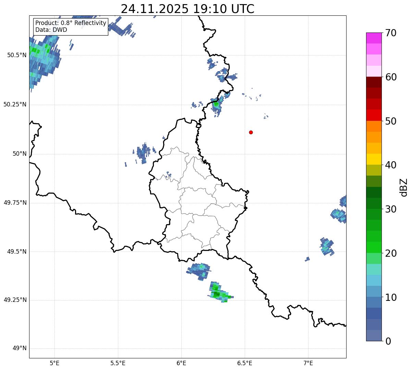
Task: Click the 5°E longitude label
Action: pyautogui.click(x=54, y=363)
